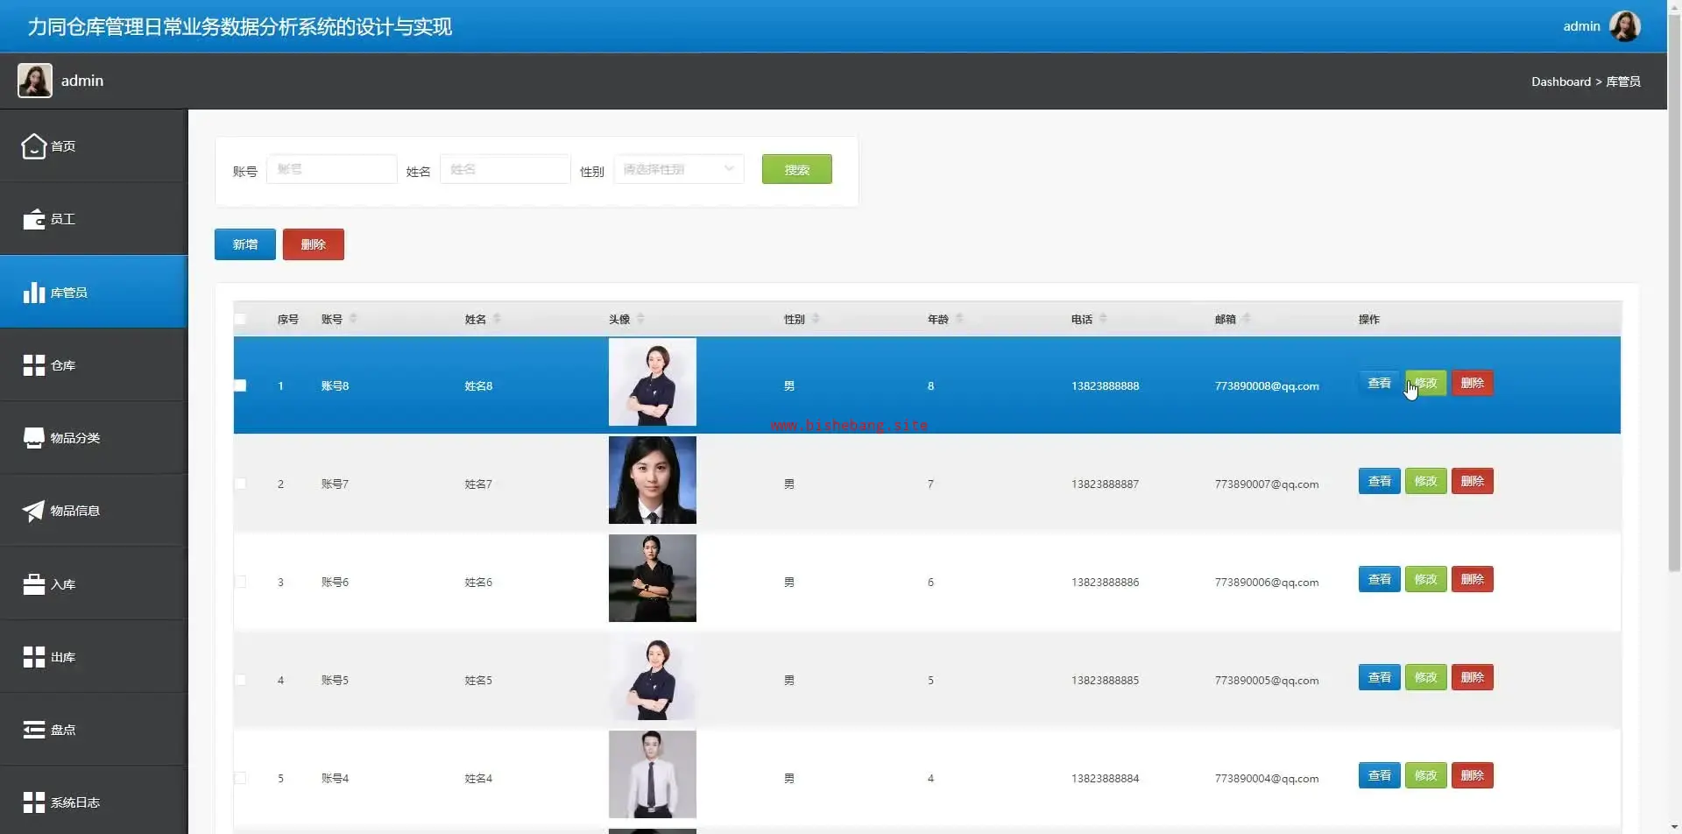Click the avatar photo for 姓名8

coord(653,382)
